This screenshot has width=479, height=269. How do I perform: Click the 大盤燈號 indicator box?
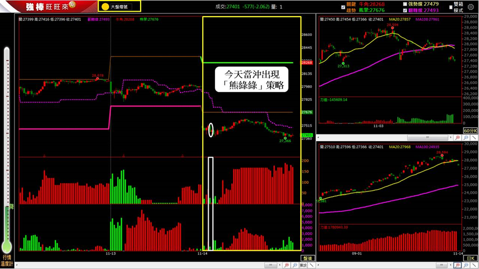pyautogui.click(x=120, y=7)
